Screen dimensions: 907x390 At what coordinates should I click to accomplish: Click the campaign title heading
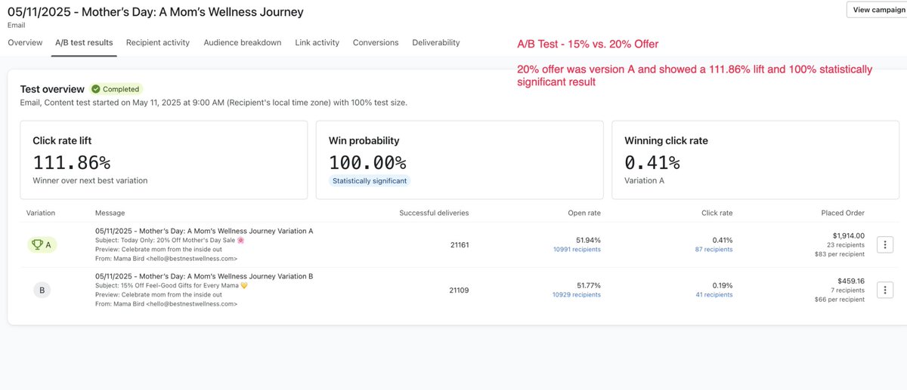click(x=156, y=12)
